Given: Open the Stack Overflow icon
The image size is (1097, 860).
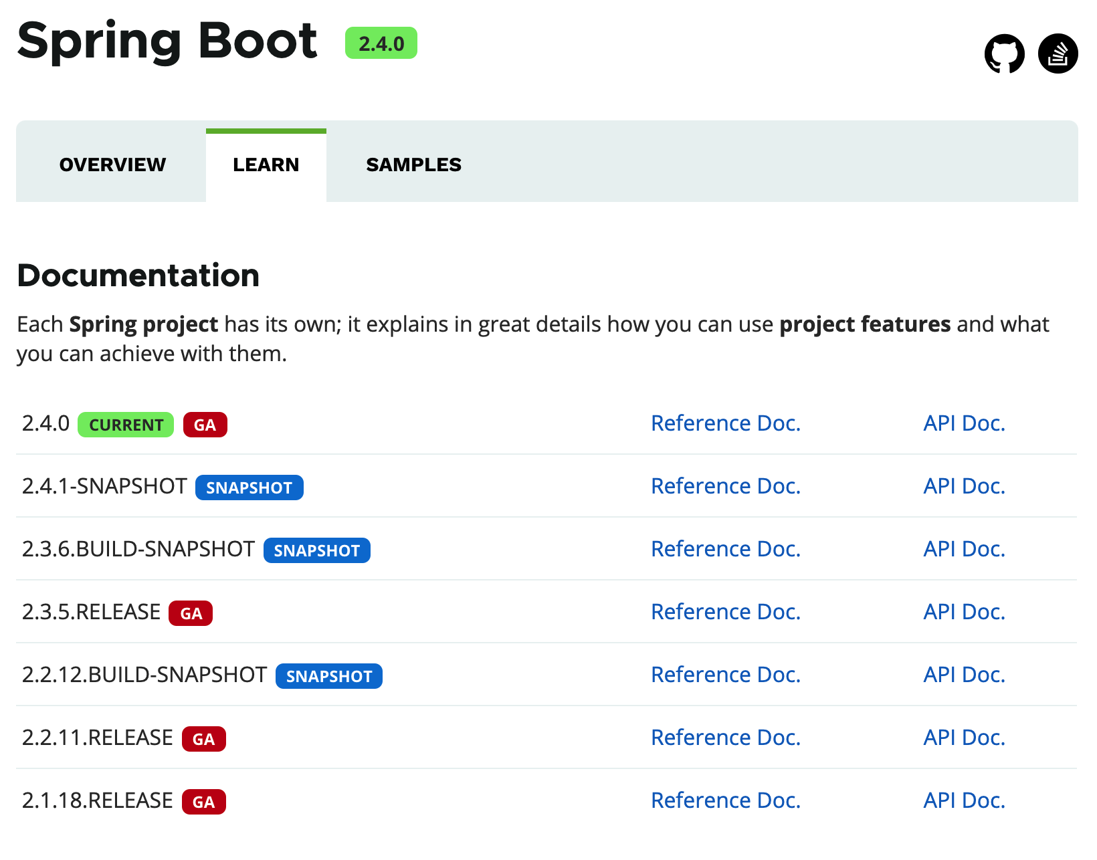Looking at the screenshot, I should click(1058, 53).
